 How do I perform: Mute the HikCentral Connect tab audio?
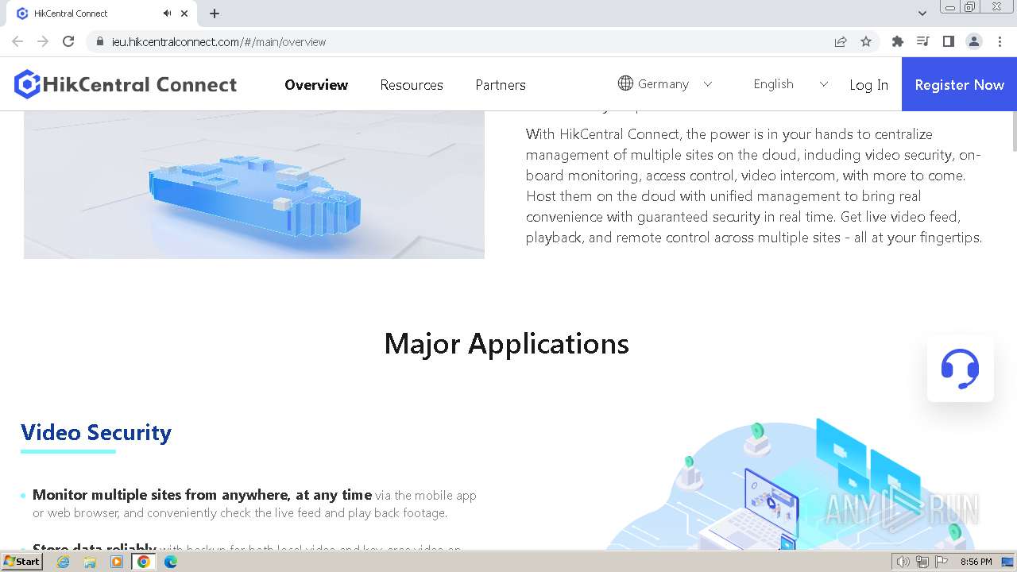point(167,13)
